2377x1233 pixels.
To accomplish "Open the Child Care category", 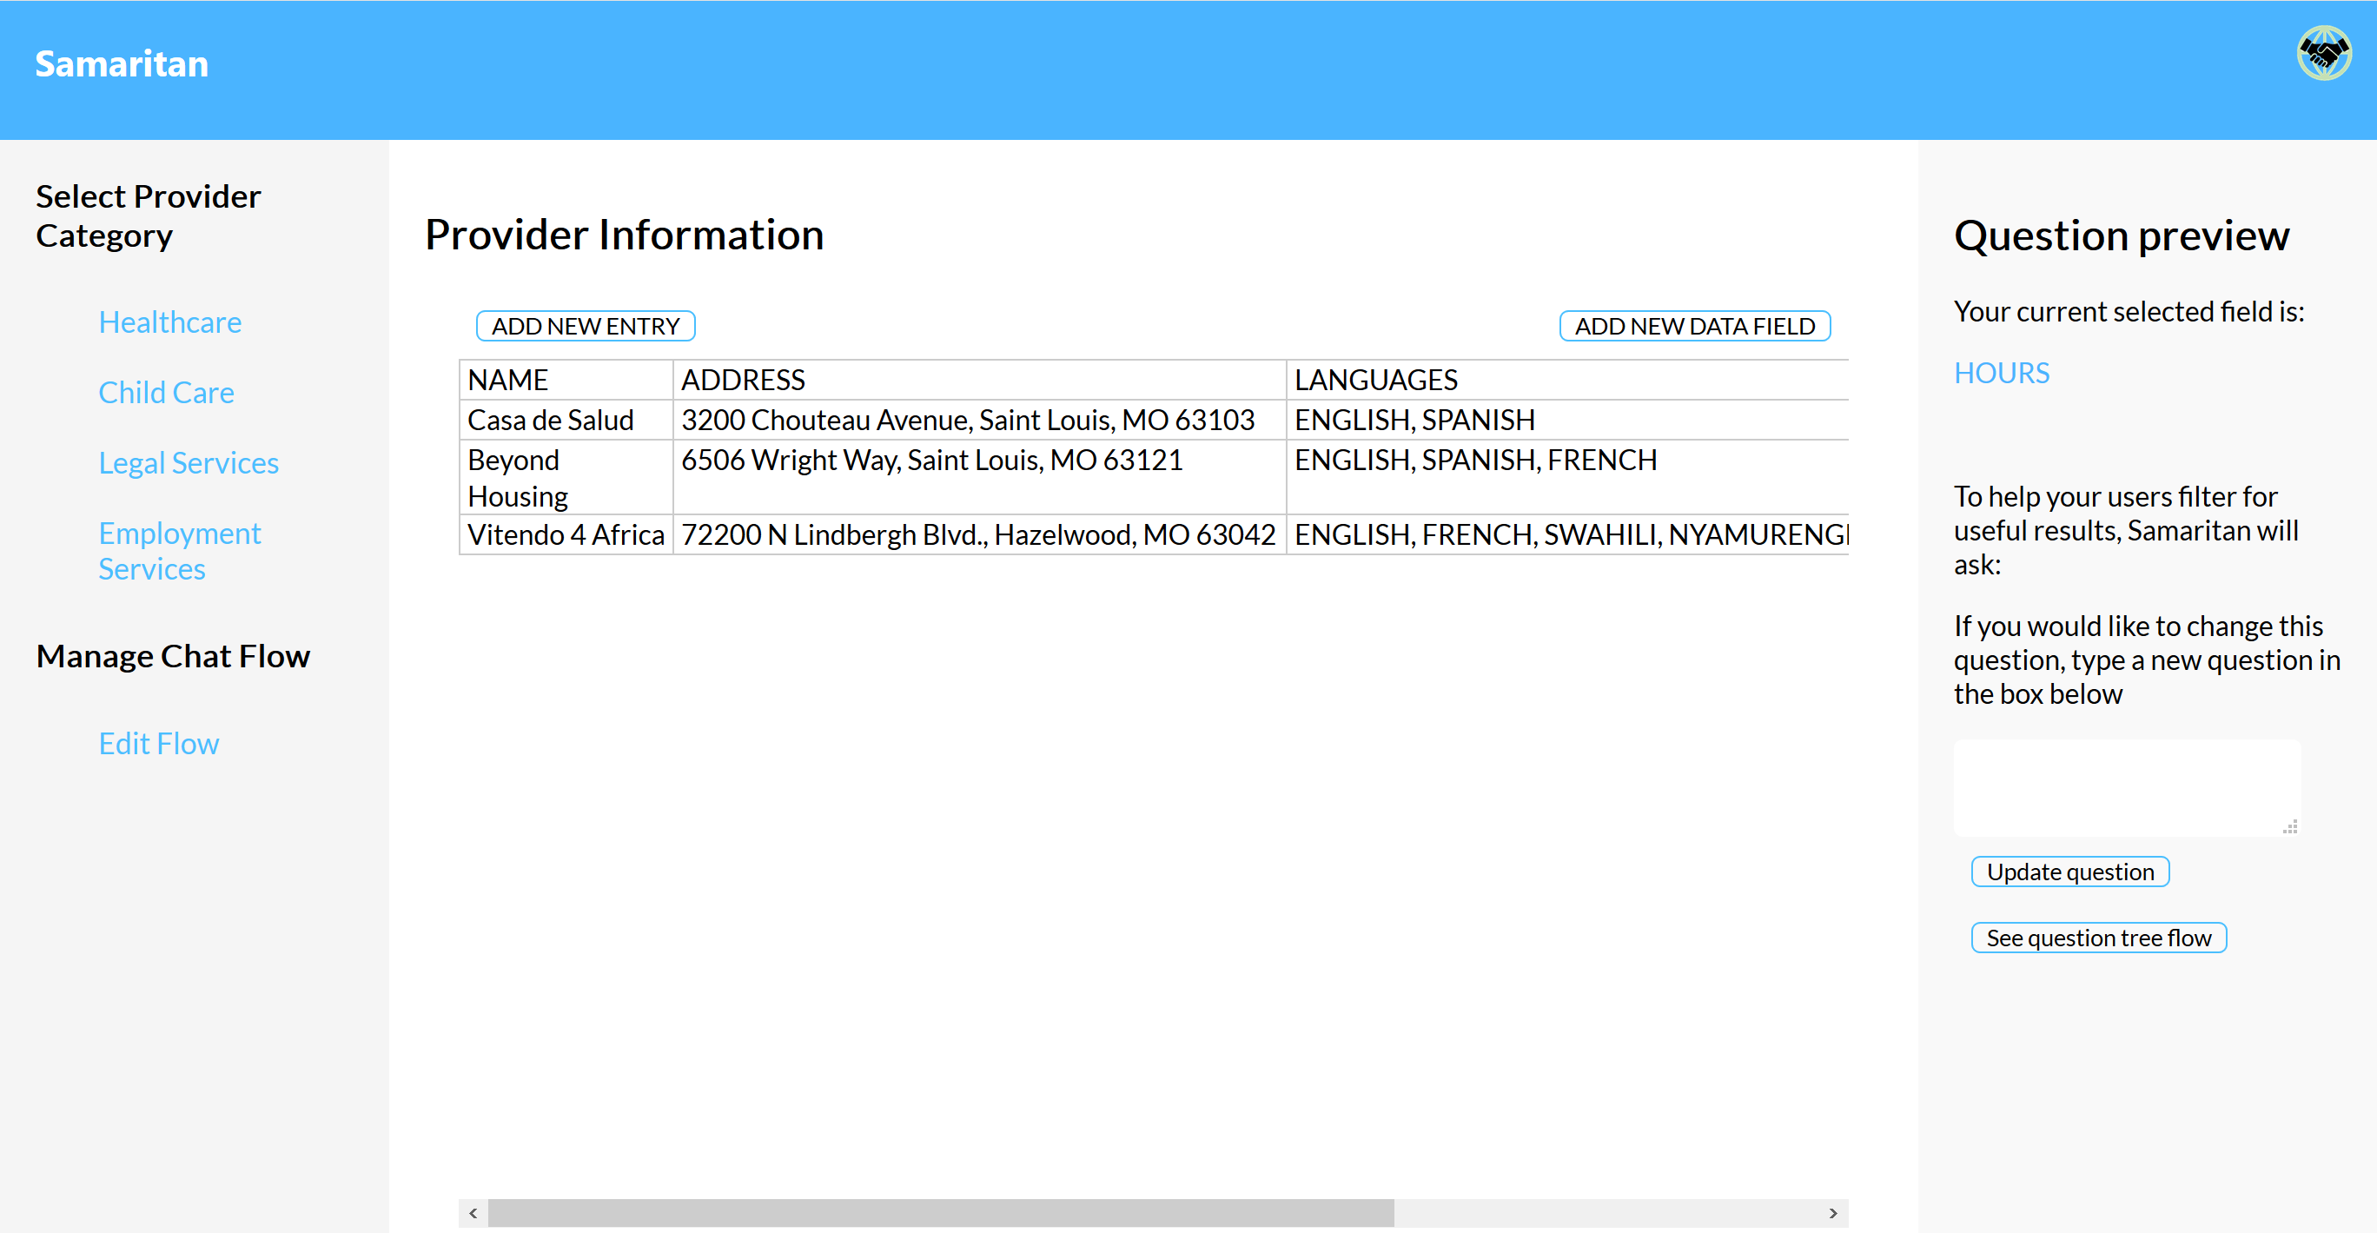I will pyautogui.click(x=166, y=392).
